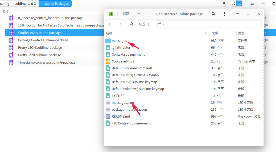Viewport: 276px width, 152px height.
Task: Click the 提取 extract button
Action: 126,14
